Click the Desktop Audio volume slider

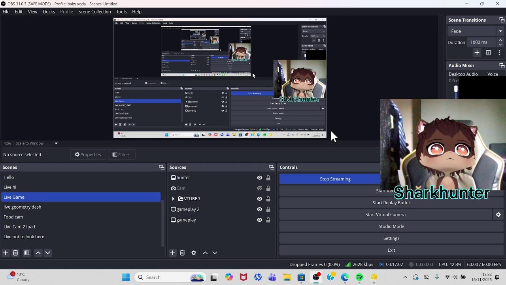click(456, 90)
